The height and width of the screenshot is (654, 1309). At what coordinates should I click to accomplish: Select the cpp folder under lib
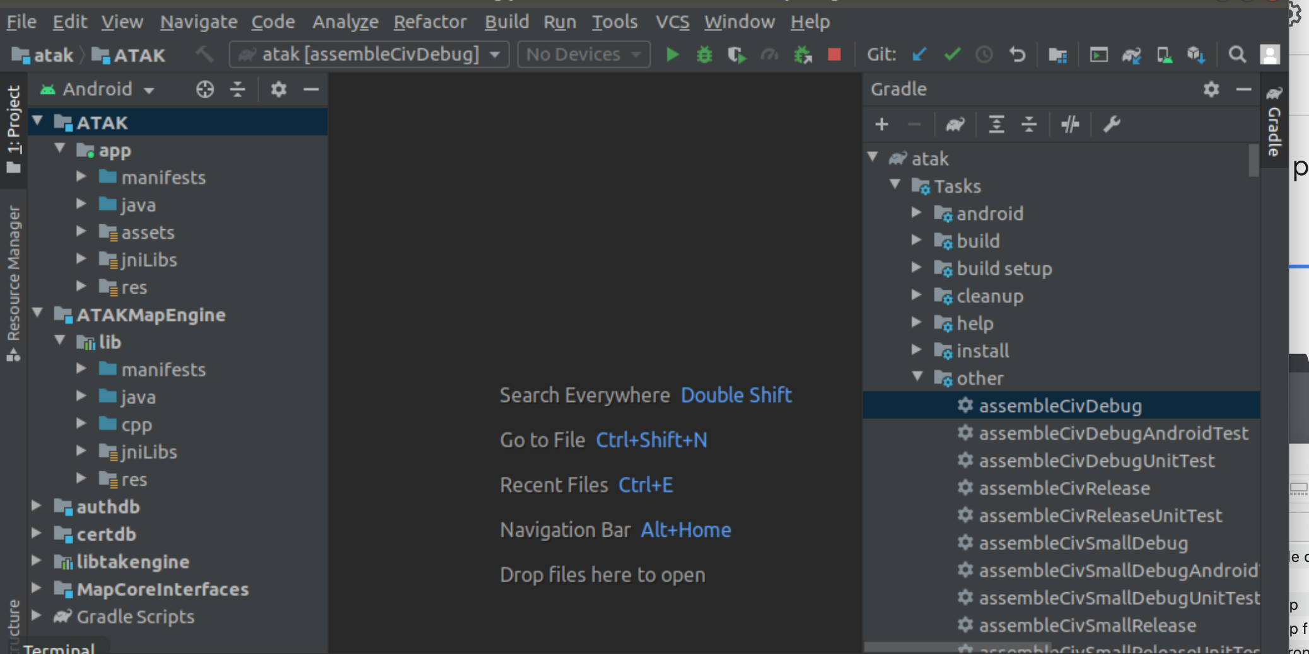click(136, 424)
